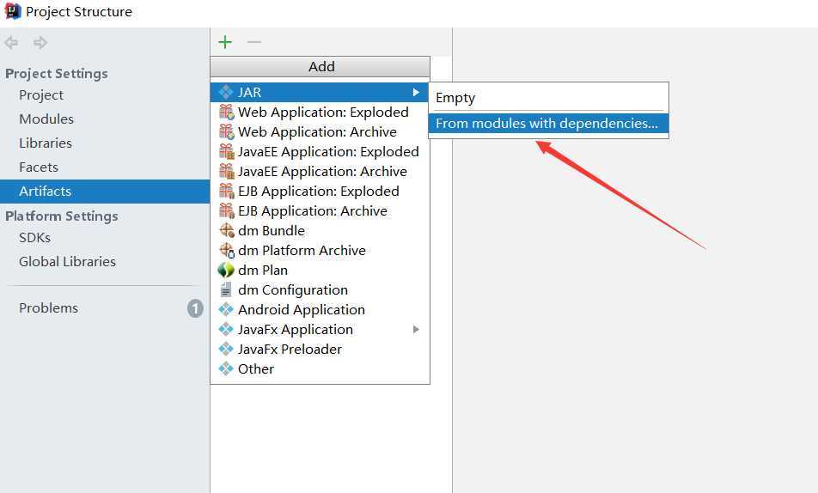Click the Web Application: Archive icon

tap(227, 132)
